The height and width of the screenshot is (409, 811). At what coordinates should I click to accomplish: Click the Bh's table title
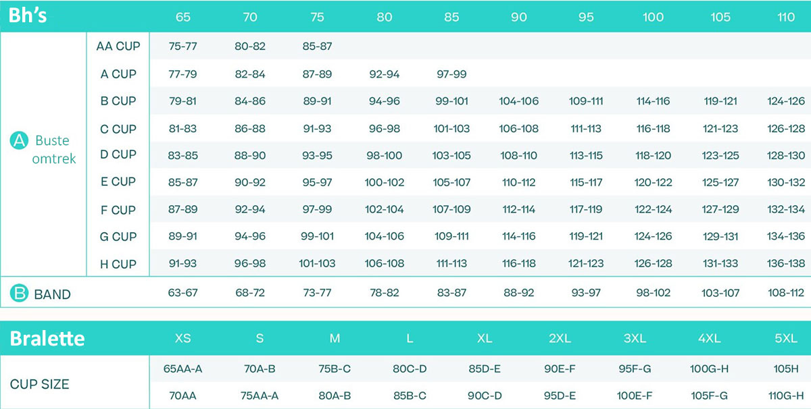28,16
